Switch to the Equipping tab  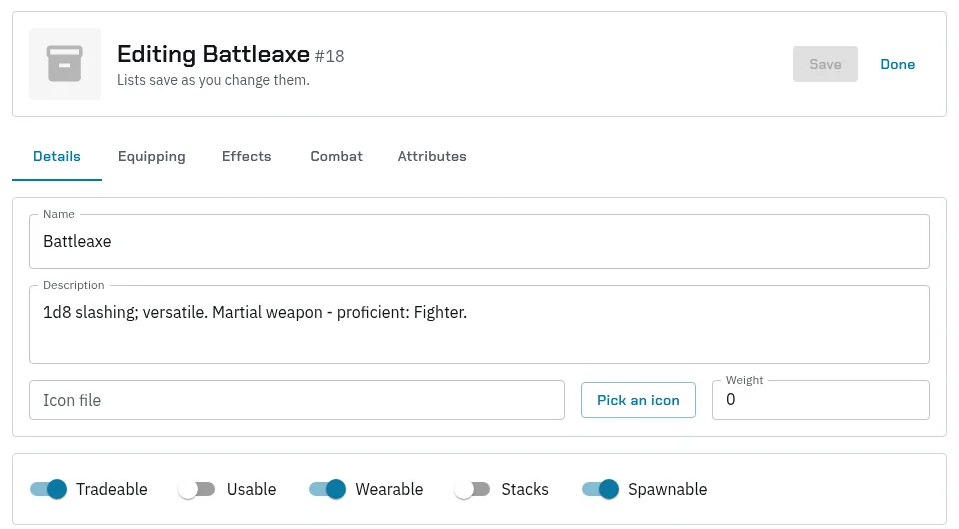(x=152, y=157)
